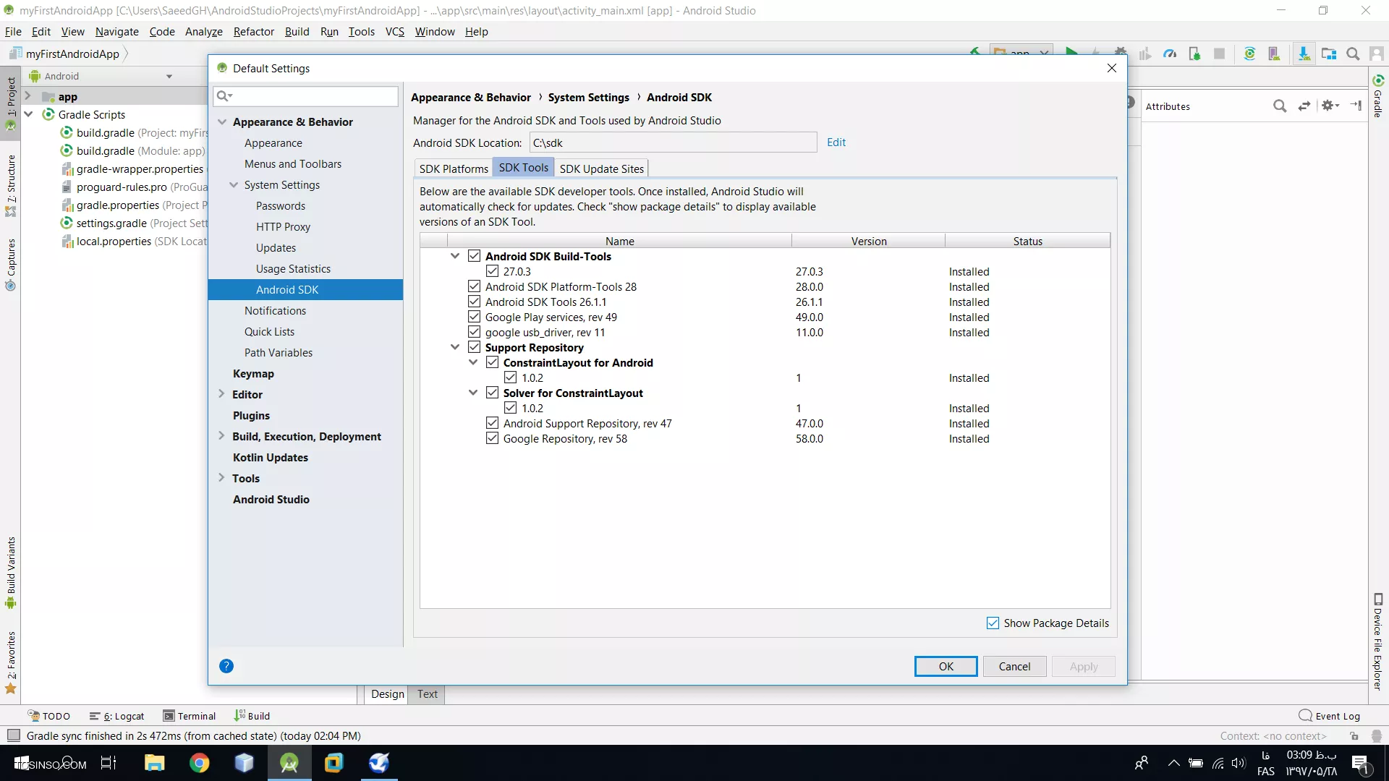Open the AVD Manager toolbar icon
Screen dimensions: 1389x781
coord(1274,54)
